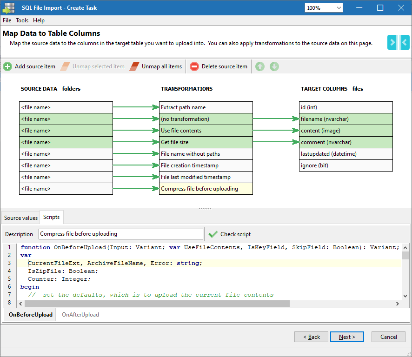
Task: Click the green move down arrow icon
Action: tap(274, 66)
